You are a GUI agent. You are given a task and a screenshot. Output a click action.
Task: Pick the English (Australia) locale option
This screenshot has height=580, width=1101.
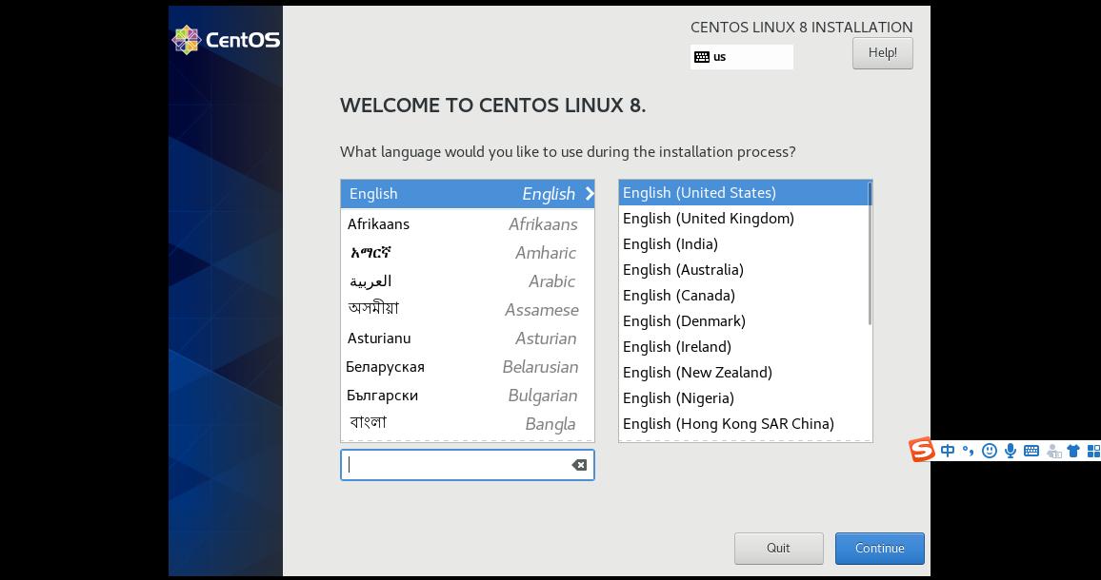pos(683,270)
